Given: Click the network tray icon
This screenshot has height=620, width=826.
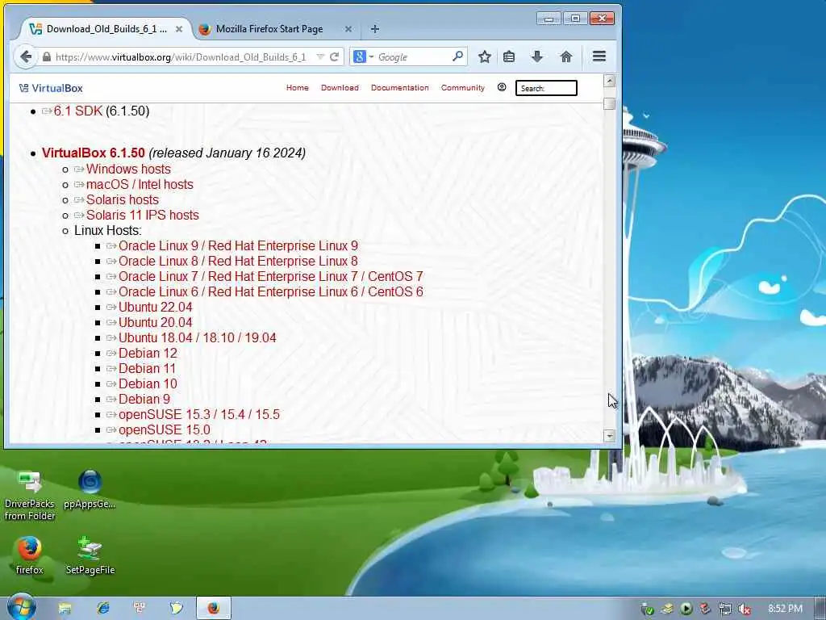Looking at the screenshot, I should tap(725, 609).
